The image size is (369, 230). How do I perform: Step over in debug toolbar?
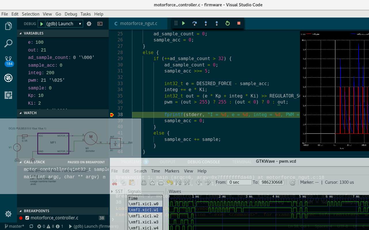[x=194, y=23]
